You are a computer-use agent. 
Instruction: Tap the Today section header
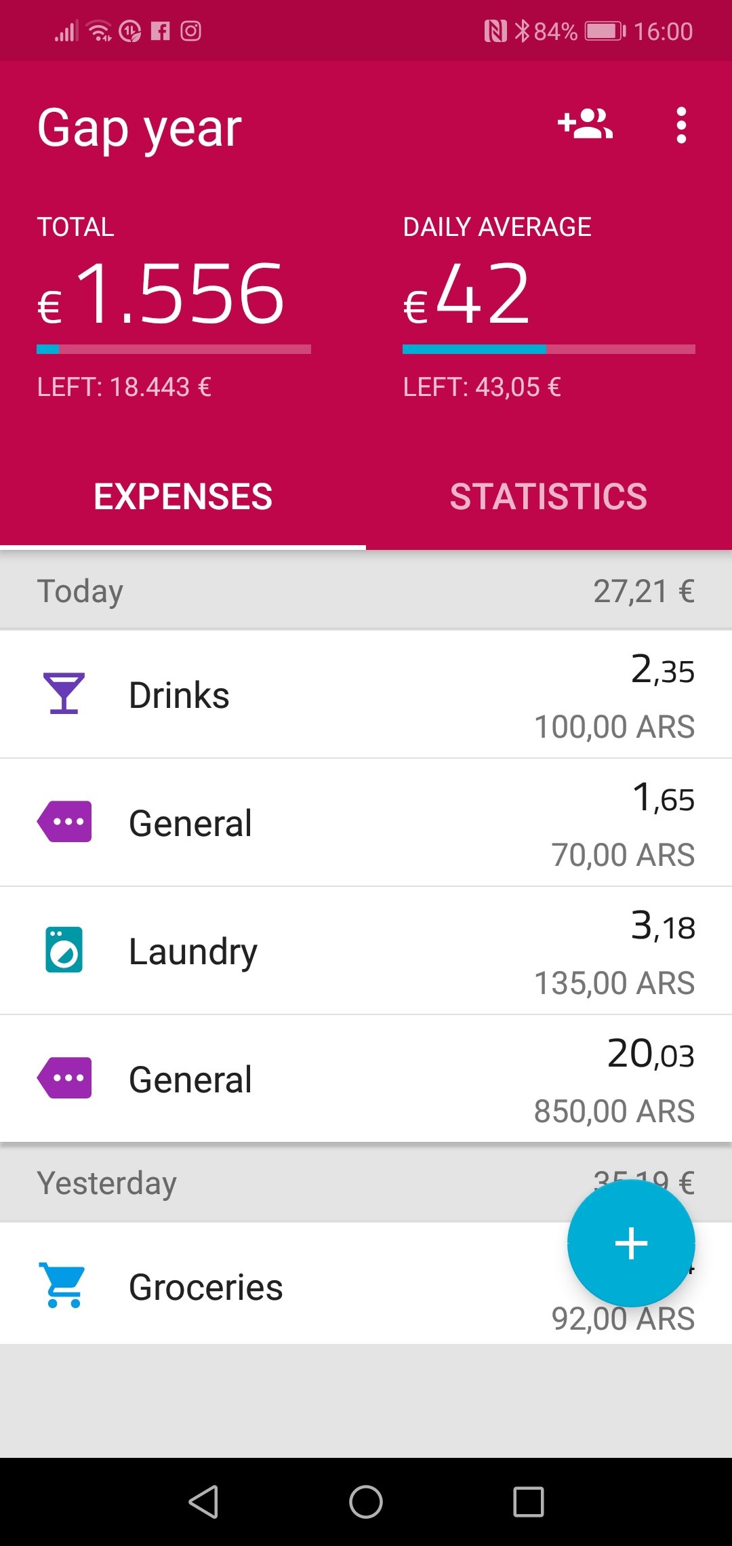(x=366, y=591)
